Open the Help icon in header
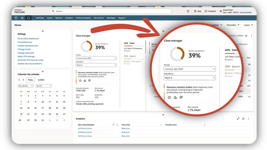This screenshot has width=267, height=150. [195, 11]
